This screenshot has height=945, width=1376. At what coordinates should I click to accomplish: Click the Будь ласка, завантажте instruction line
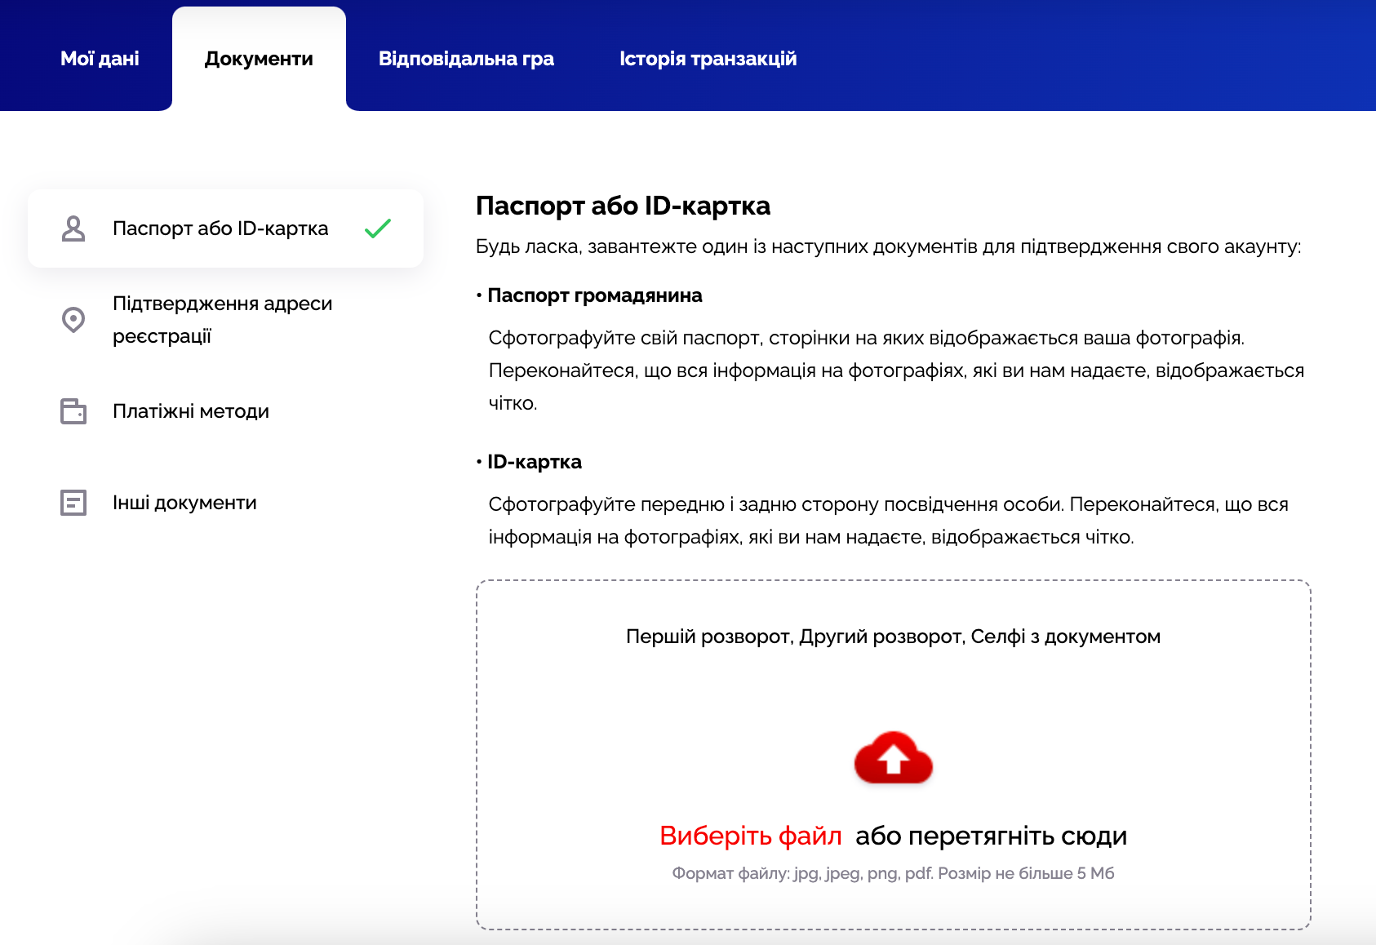pos(888,246)
